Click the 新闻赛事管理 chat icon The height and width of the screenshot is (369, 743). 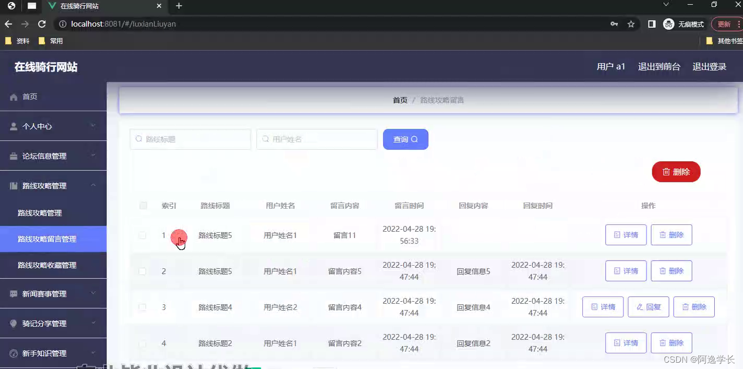tap(14, 294)
